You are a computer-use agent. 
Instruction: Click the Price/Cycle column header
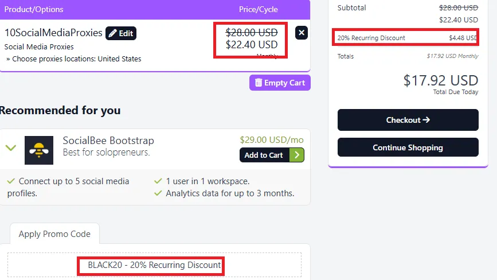pyautogui.click(x=259, y=10)
